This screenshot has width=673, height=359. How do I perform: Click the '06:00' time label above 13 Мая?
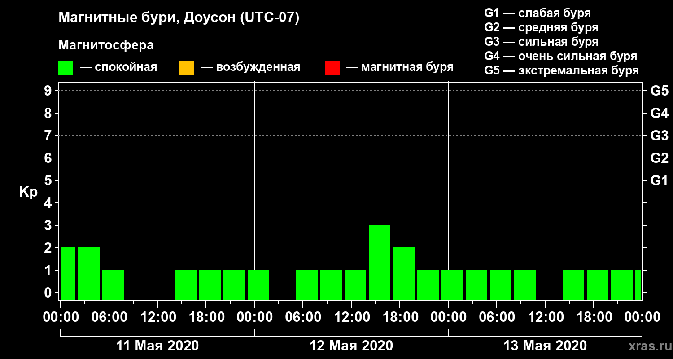point(497,317)
